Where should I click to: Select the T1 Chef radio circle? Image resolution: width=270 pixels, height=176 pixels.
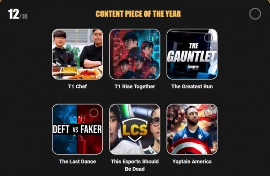click(x=94, y=38)
